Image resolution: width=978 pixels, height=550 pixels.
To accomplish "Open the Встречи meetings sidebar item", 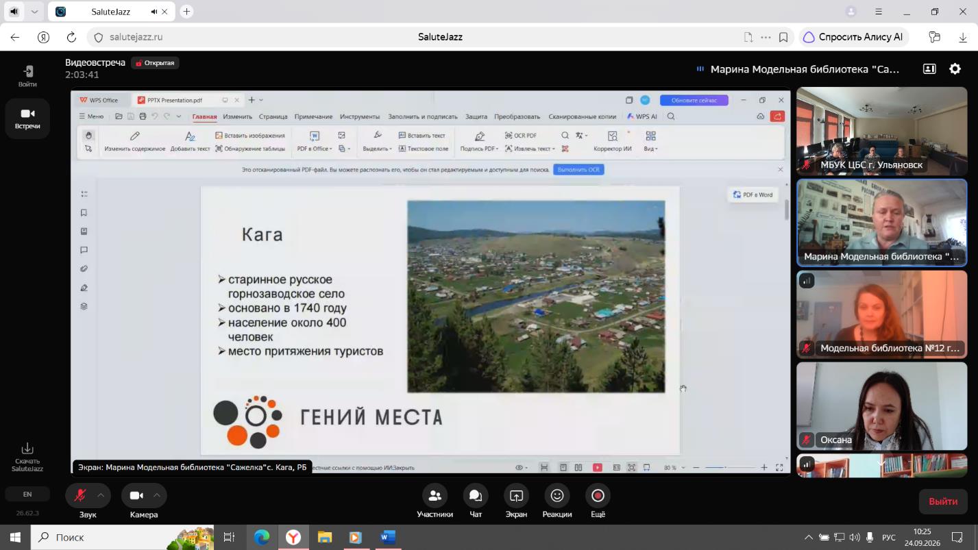I will click(27, 118).
